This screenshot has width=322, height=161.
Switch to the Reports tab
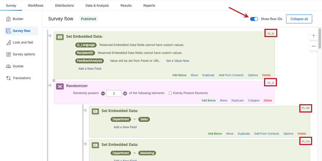click(x=149, y=6)
